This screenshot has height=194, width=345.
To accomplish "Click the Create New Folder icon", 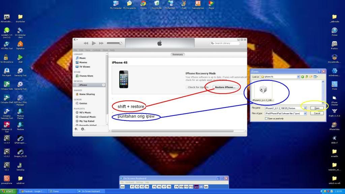I will [311, 77].
